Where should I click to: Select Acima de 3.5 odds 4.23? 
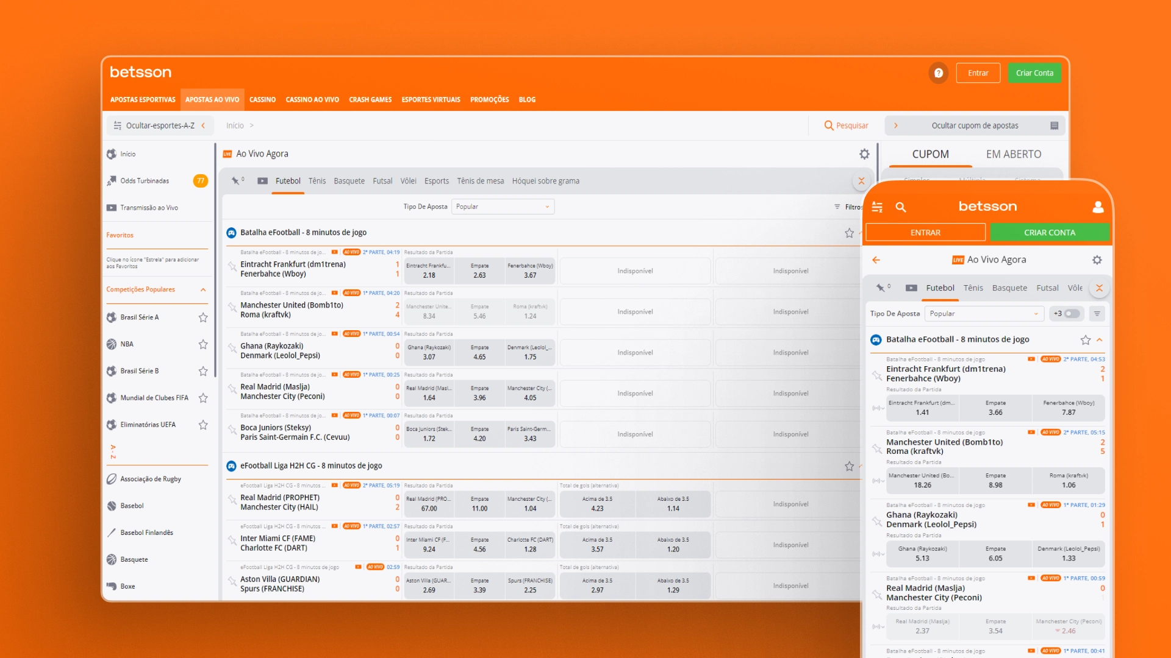pos(597,504)
